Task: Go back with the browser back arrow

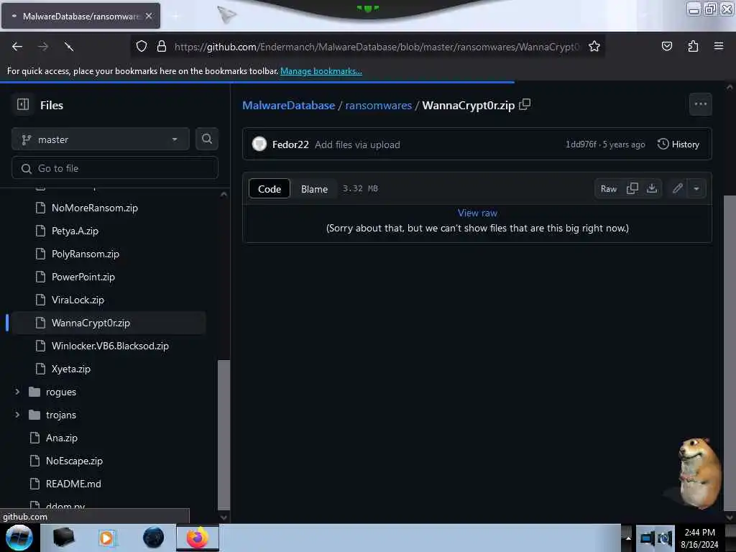Action: 17,47
